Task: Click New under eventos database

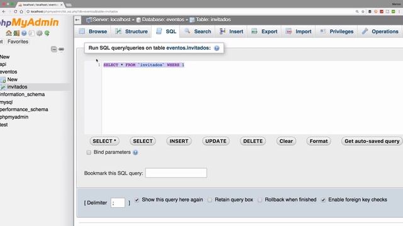Action: pos(12,80)
